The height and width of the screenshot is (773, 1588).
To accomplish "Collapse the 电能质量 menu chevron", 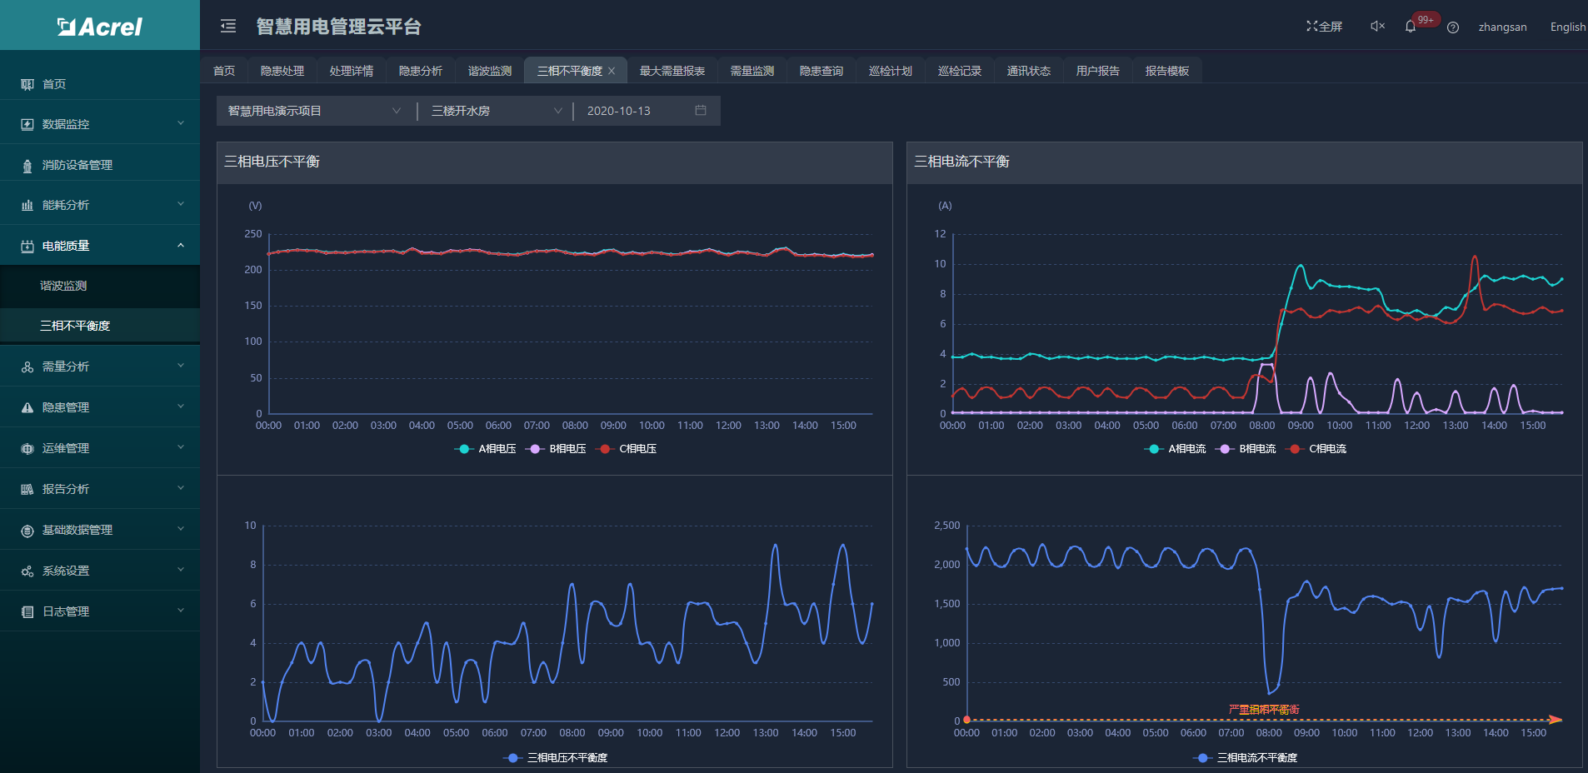I will (181, 245).
